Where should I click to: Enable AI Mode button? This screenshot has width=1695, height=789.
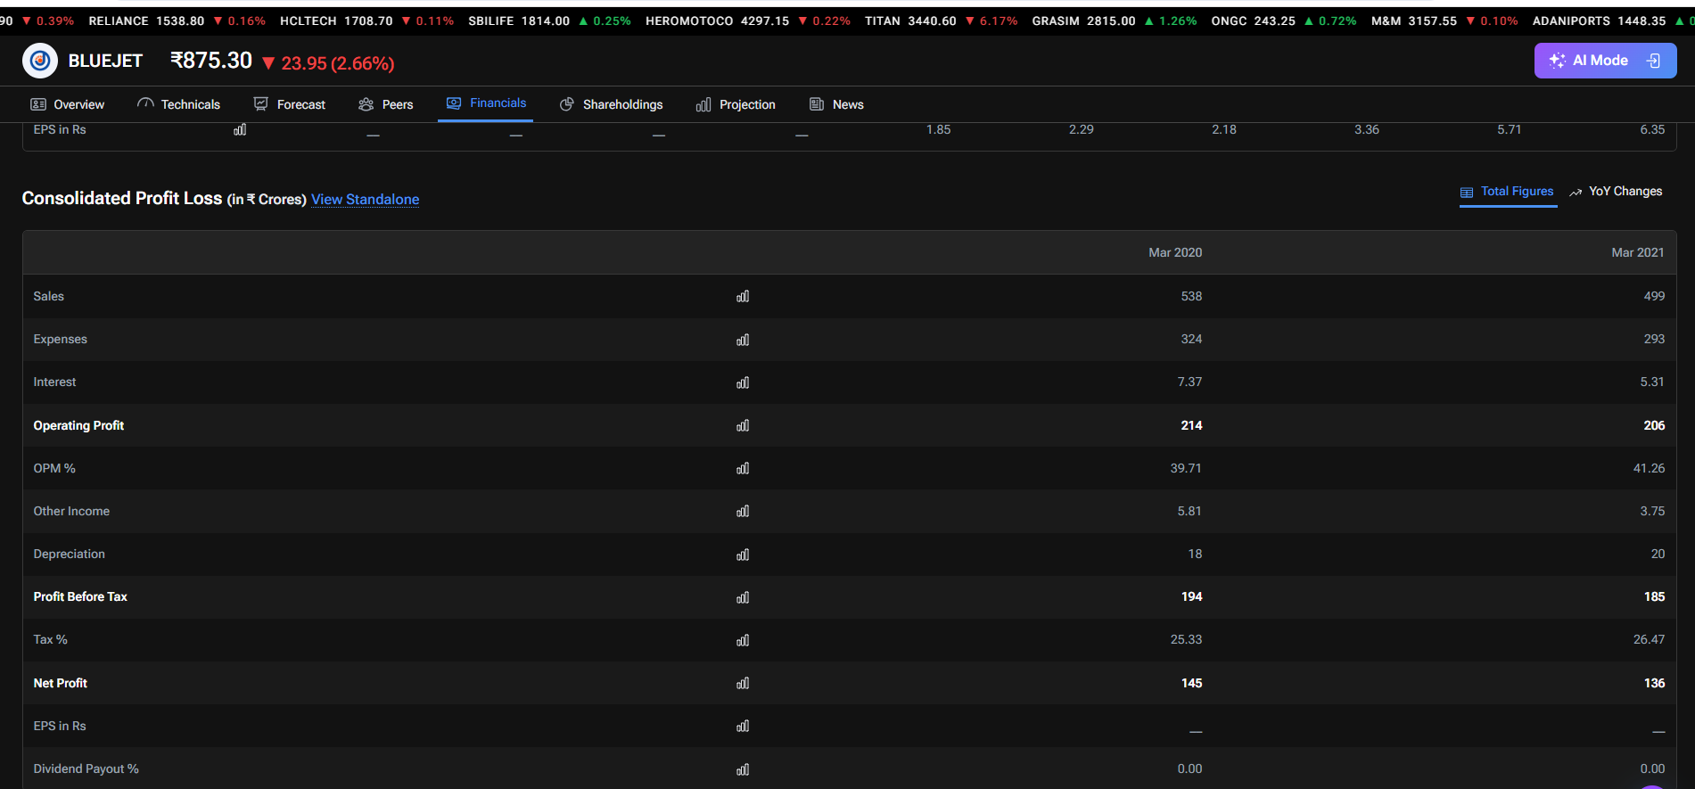point(1605,61)
